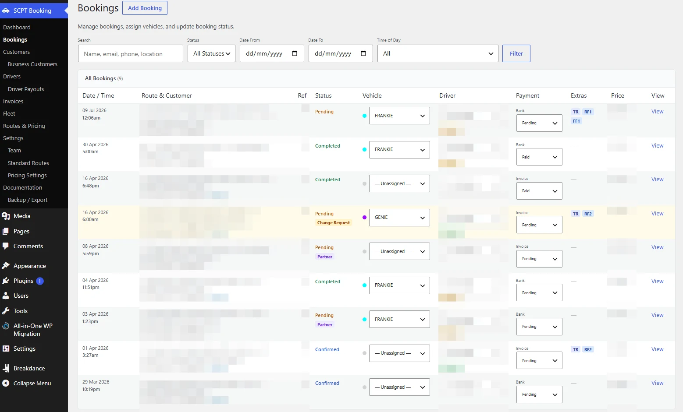Click the Tools wrench icon
This screenshot has width=683, height=412.
(6, 311)
